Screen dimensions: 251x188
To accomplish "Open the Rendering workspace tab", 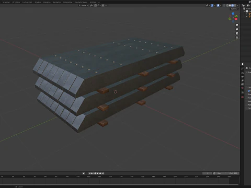I will (56, 2).
